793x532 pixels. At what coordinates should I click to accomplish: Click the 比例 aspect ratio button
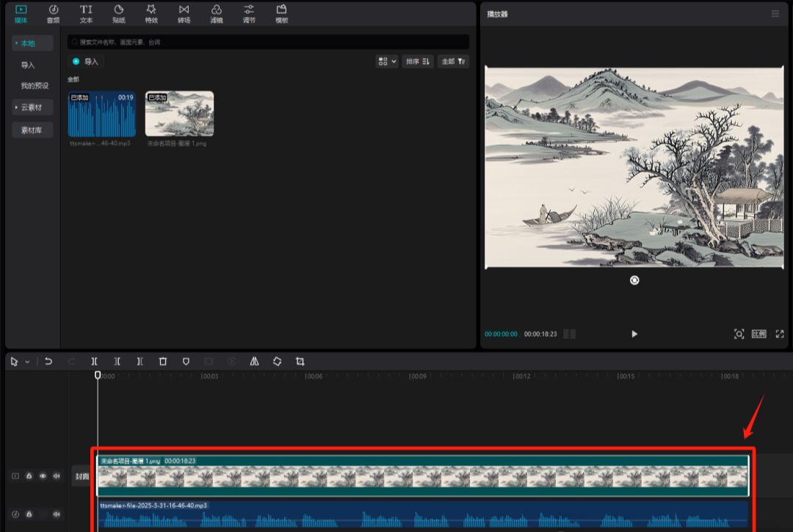[758, 334]
